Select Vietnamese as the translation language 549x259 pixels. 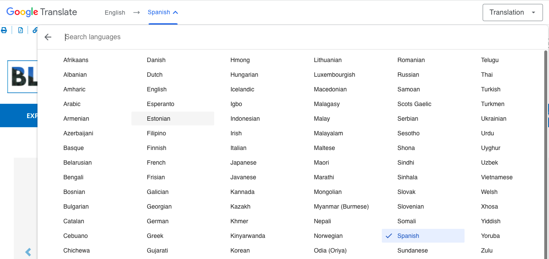tap(496, 177)
